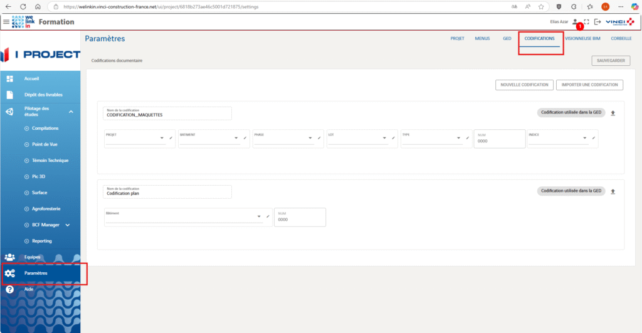Switch to the VISIONNEUSE BIM tab
This screenshot has height=333, width=642.
(584, 38)
